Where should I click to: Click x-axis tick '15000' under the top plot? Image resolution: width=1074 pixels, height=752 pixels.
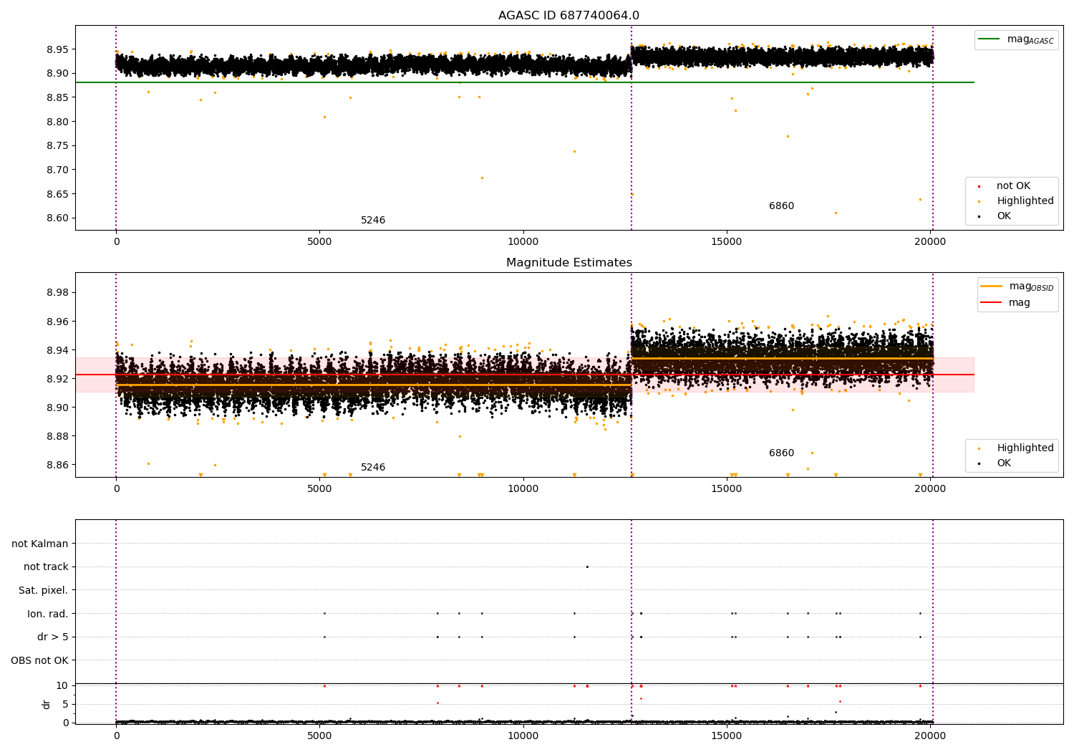point(727,242)
